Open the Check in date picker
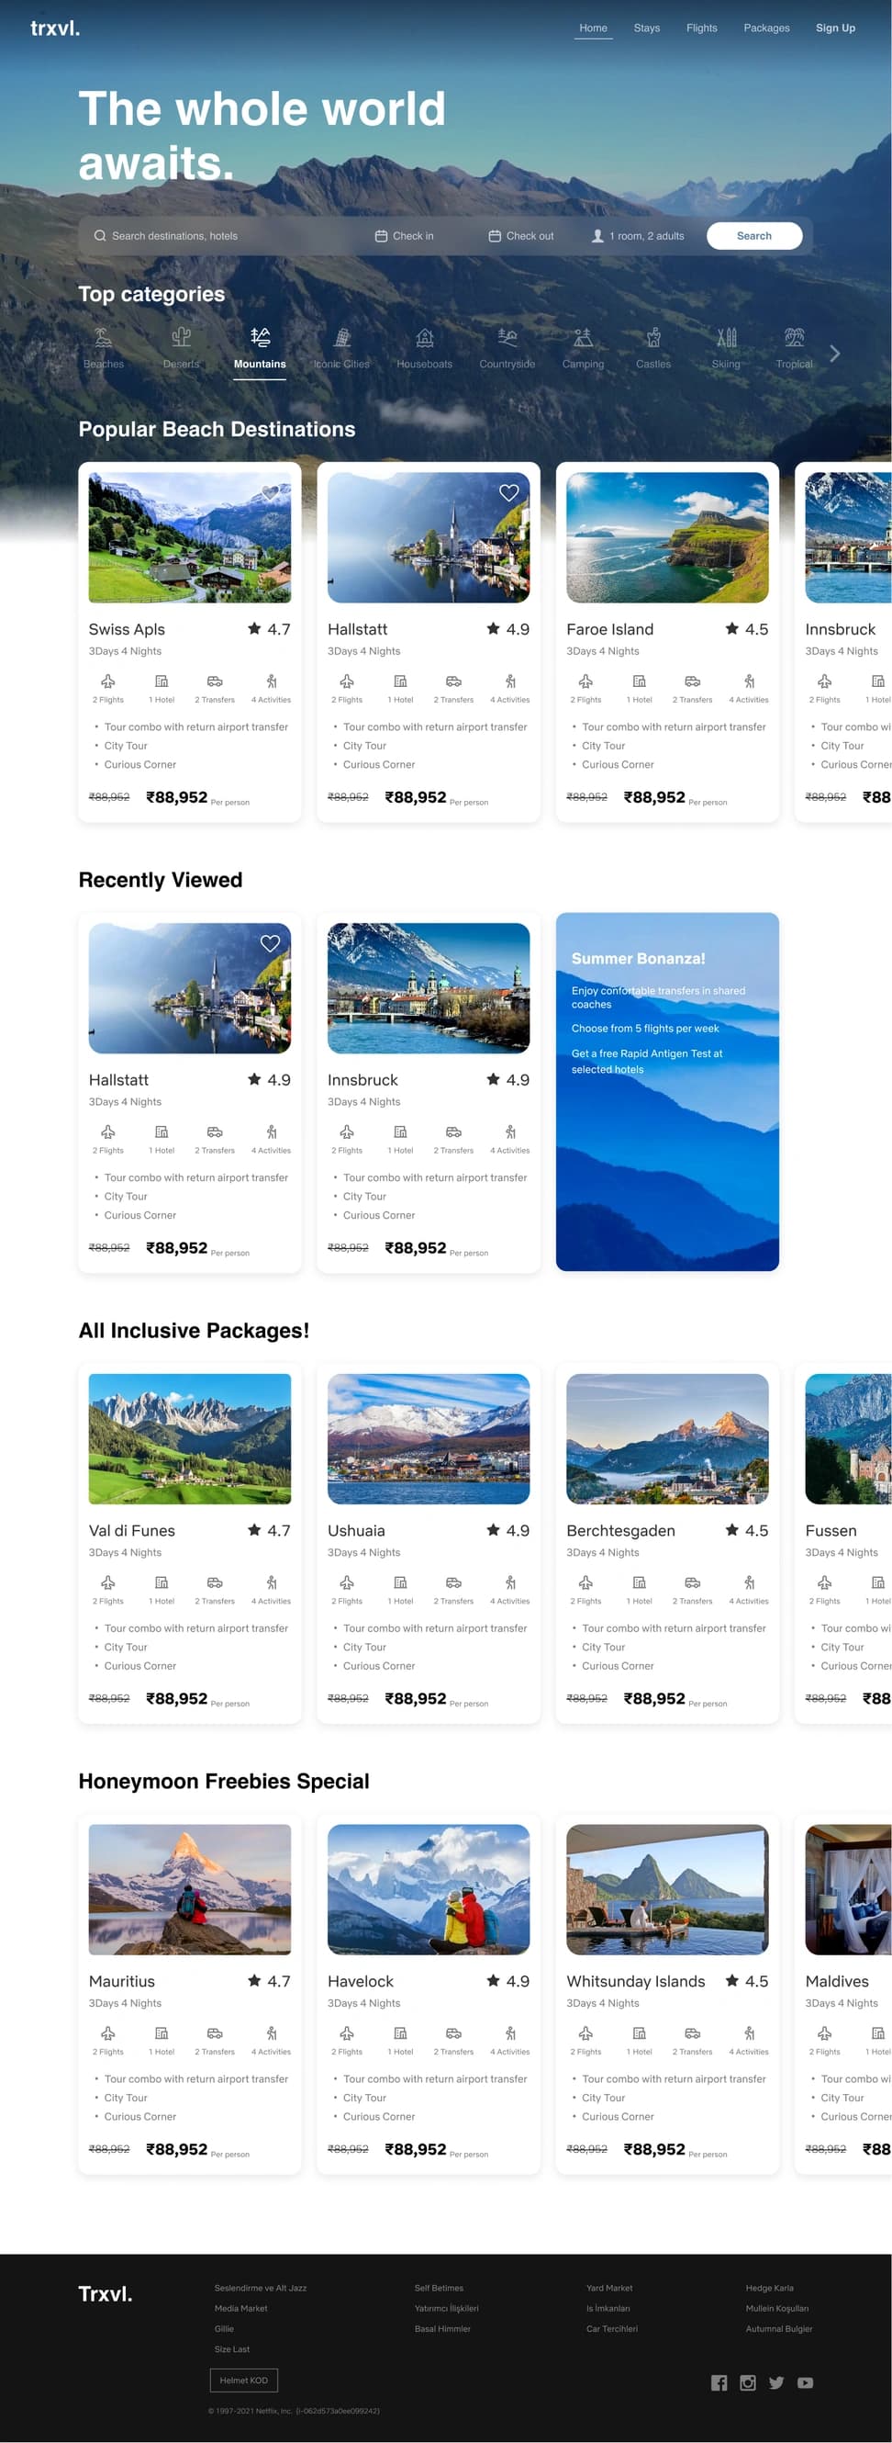The height and width of the screenshot is (2443, 892). (x=404, y=236)
